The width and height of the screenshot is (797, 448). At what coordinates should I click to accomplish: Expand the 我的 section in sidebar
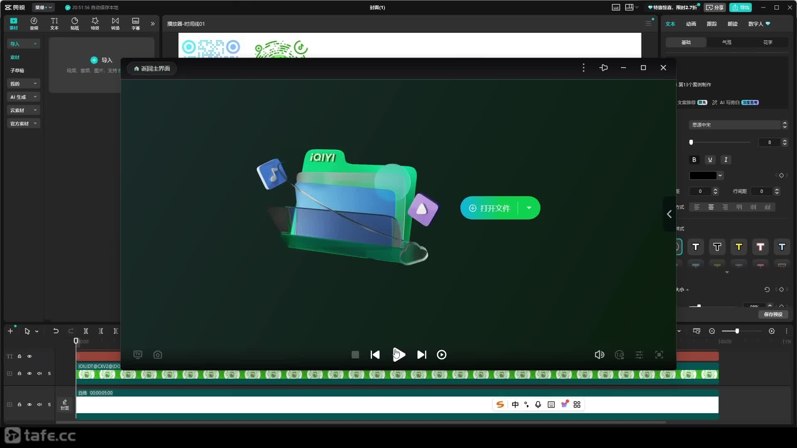[x=24, y=84]
